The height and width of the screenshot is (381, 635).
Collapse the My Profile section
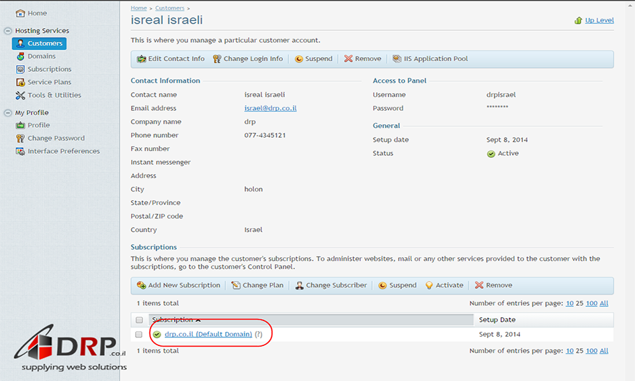[8, 113]
